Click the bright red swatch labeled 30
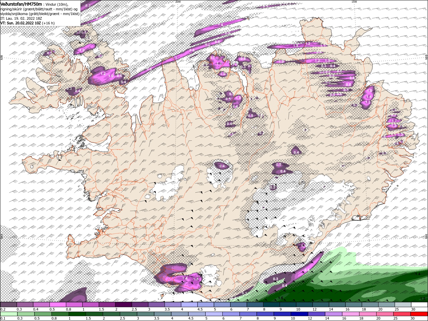Viewport: 428px width, 321px height. (418, 314)
